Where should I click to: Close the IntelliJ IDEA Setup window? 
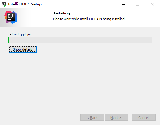[152, 4]
